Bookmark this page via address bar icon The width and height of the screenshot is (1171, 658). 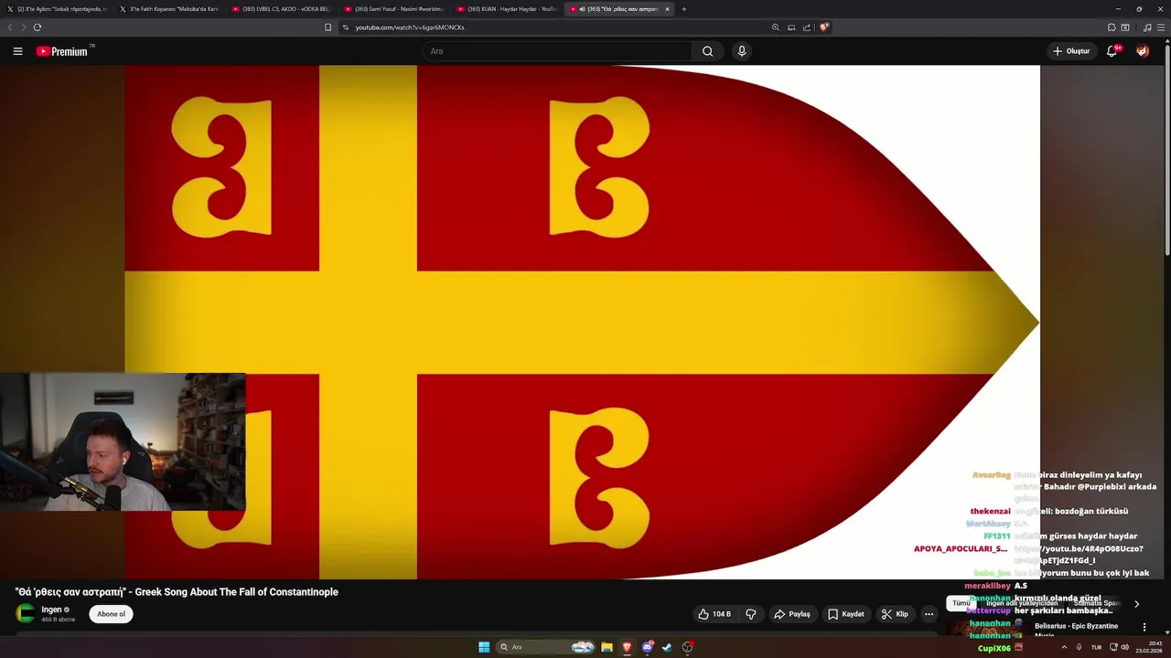click(328, 27)
